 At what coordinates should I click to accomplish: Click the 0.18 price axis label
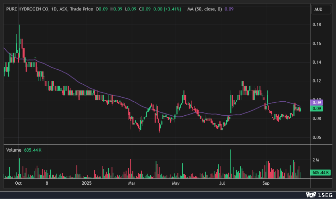tap(317, 25)
